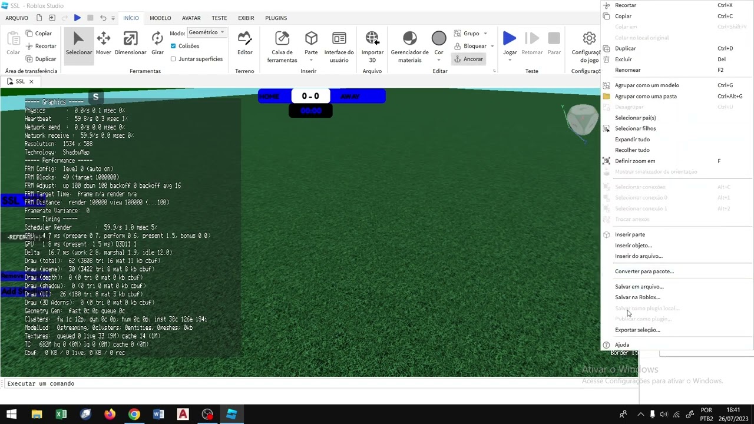Choose Selecionar filhos in context menu

(x=677, y=128)
